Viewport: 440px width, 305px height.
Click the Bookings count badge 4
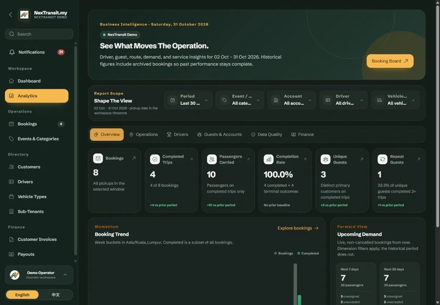click(x=61, y=124)
